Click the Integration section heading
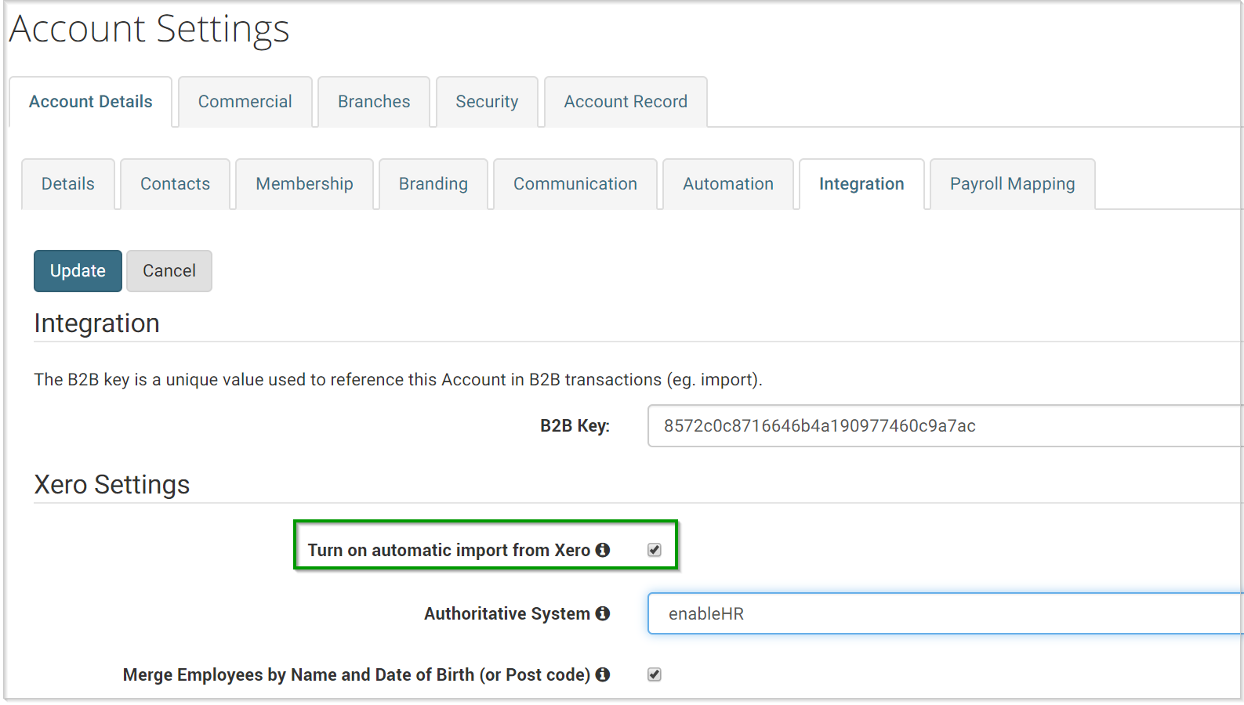Screen dimensions: 1244x705 (x=97, y=324)
